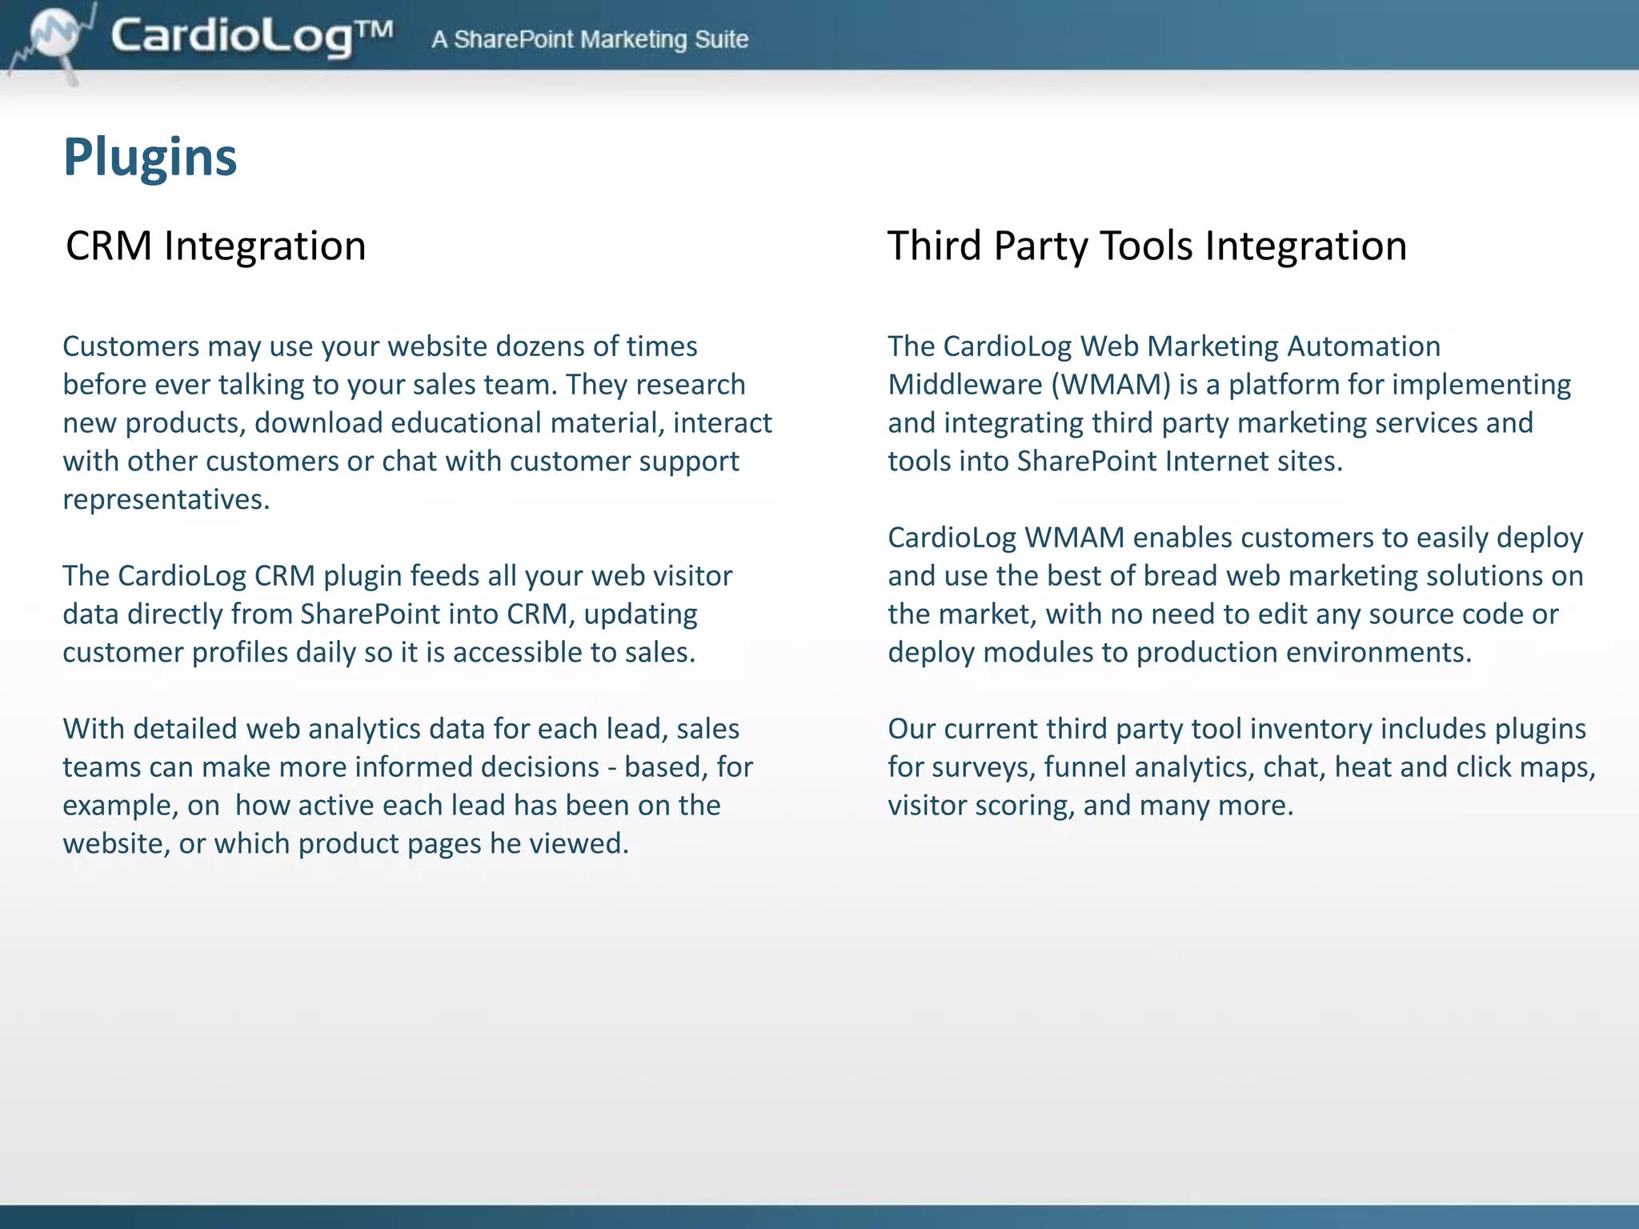This screenshot has width=1639, height=1229.
Task: Click the dark blue footer bar
Action: [819, 1217]
